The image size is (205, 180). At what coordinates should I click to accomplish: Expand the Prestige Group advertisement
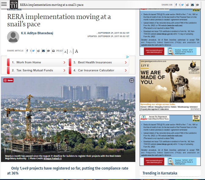click(x=195, y=109)
